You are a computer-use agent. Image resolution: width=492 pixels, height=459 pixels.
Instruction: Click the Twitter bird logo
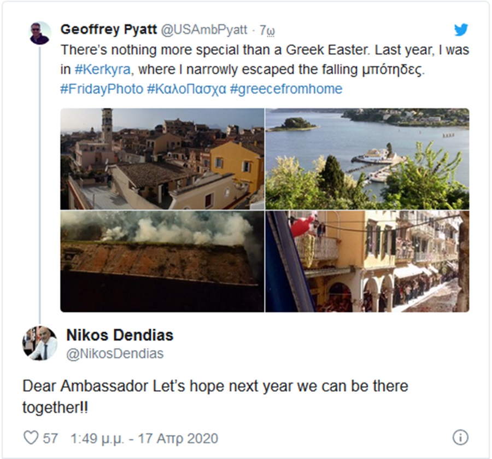[461, 30]
